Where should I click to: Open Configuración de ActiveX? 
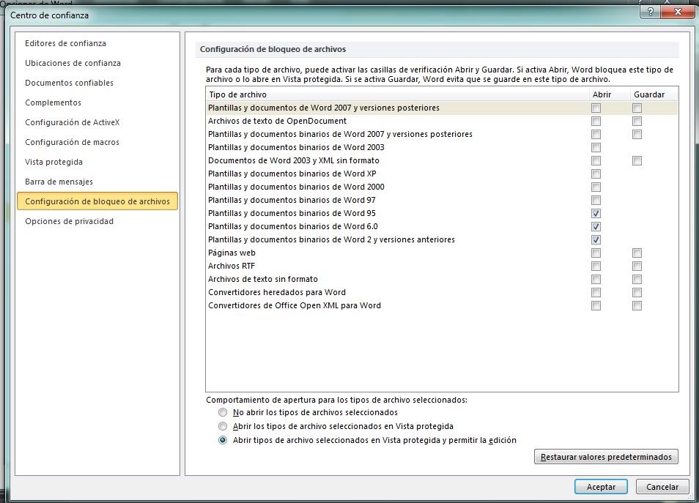coord(73,122)
